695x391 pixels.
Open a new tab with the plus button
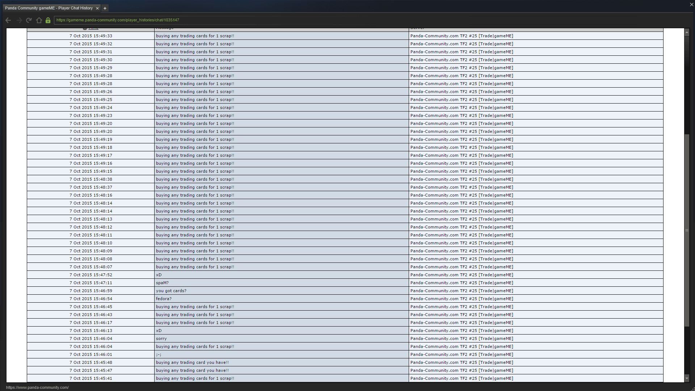point(105,8)
